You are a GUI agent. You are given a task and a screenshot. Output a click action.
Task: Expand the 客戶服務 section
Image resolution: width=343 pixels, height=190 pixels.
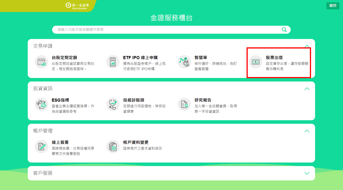coord(307,173)
